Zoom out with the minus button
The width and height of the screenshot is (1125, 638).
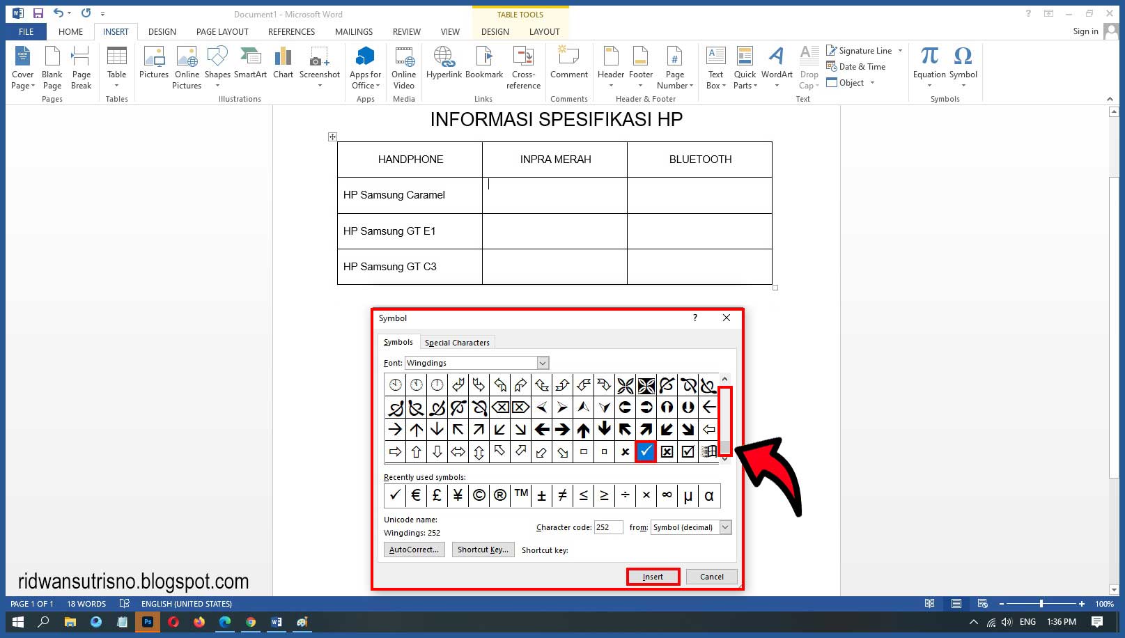[1001, 604]
